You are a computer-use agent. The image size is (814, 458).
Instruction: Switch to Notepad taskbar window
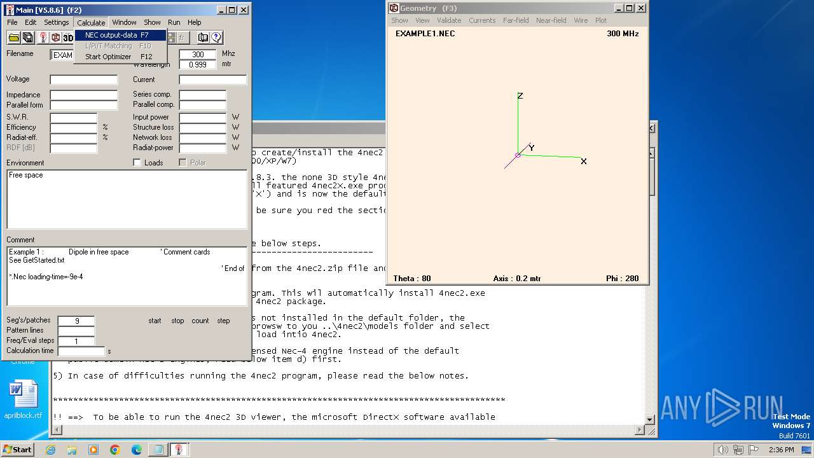[158, 450]
